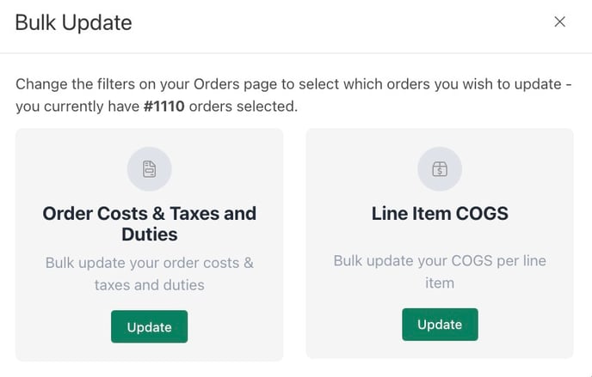Click the dollar box icon above Line Item COGS
Image resolution: width=592 pixels, height=377 pixels.
click(x=440, y=168)
